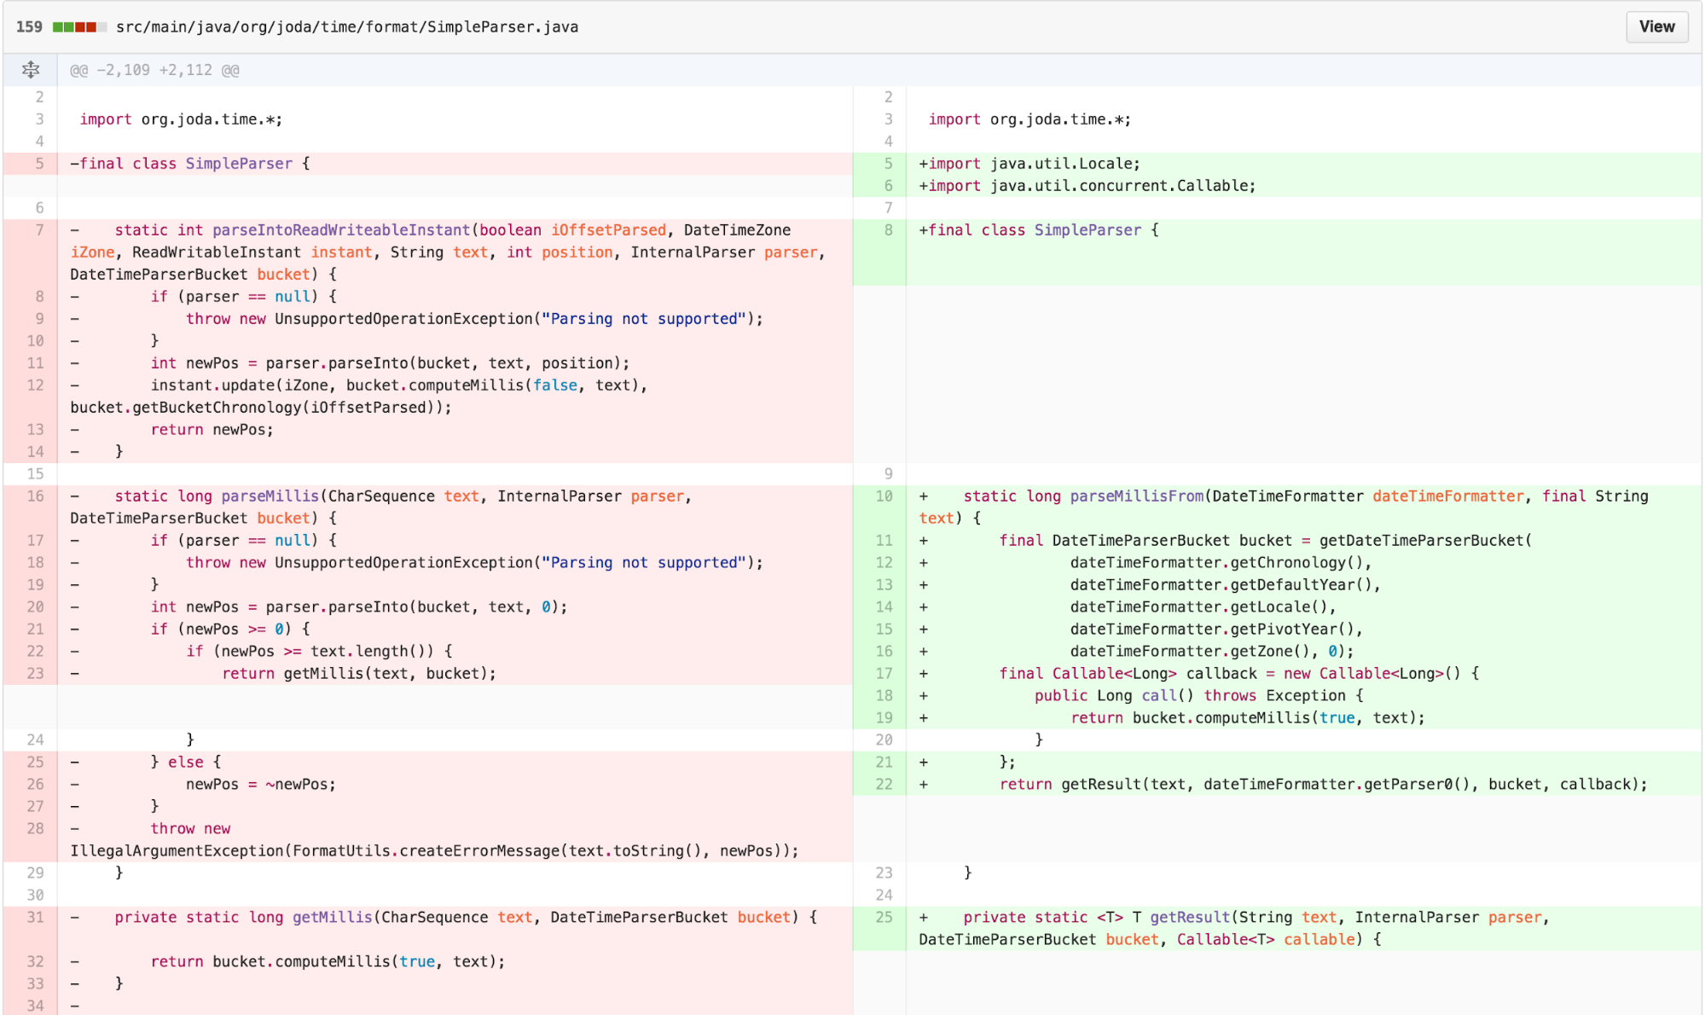Click added line 'dateTimeFormatter.getDefaultYear(),'
Image resolution: width=1705 pixels, height=1015 pixels.
pyautogui.click(x=1304, y=585)
